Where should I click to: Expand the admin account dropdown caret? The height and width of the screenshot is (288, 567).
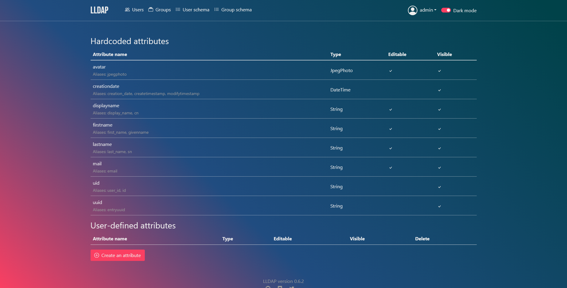coord(435,10)
